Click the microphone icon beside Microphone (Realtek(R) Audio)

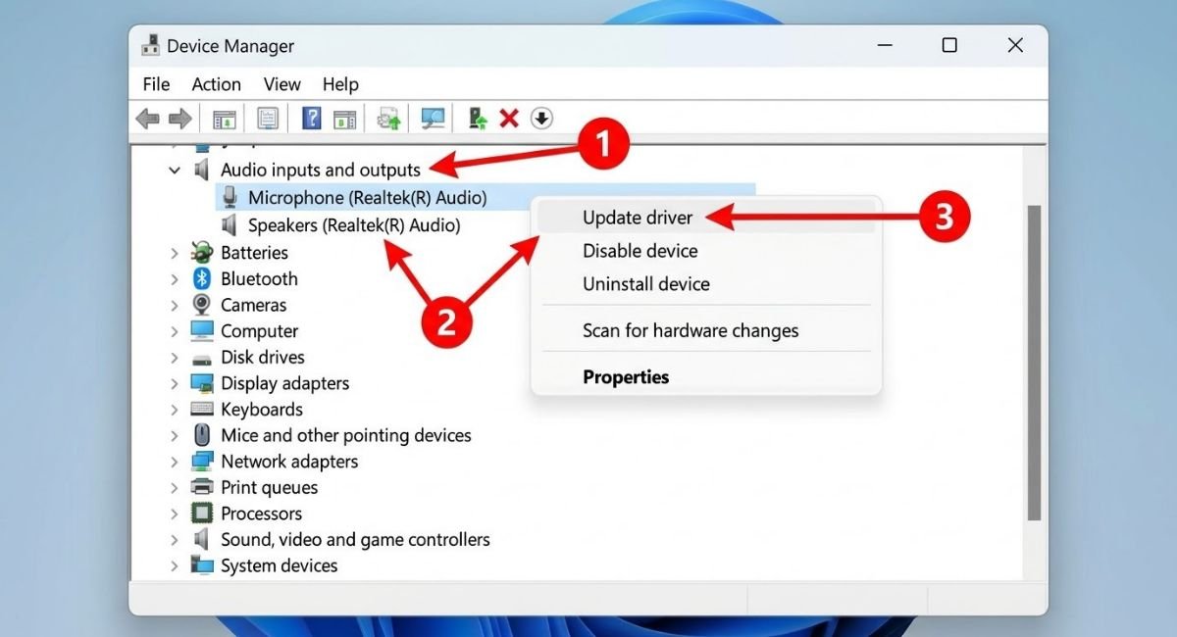coord(230,197)
